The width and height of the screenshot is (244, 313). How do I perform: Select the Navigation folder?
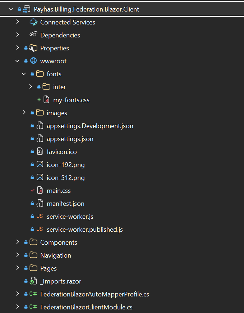point(55,255)
